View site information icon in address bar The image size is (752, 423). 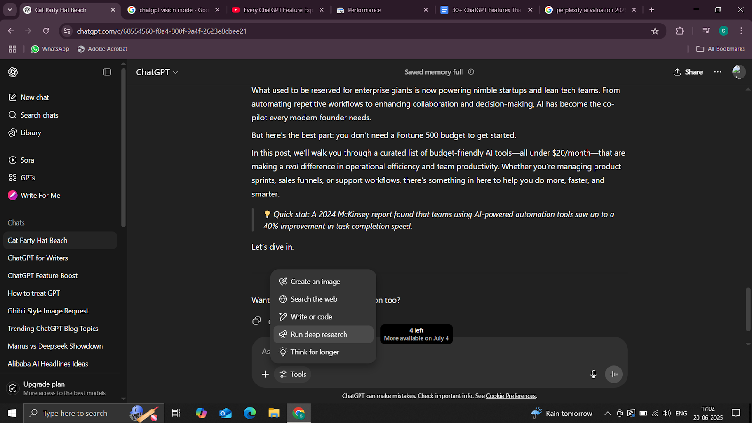pyautogui.click(x=67, y=31)
